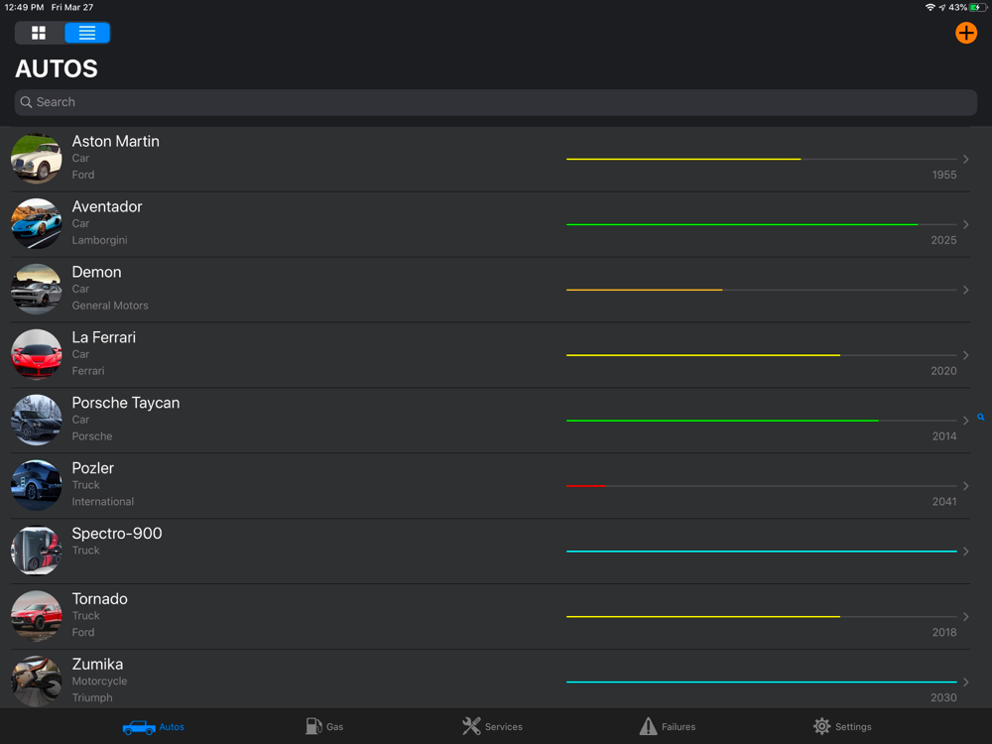The width and height of the screenshot is (992, 744).
Task: Open Tornado truck photo thumbnail
Action: tap(36, 616)
